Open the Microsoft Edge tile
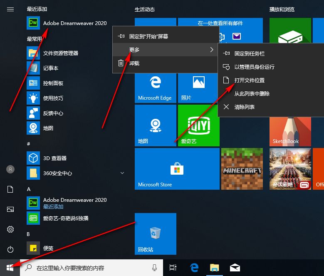Image resolution: width=324 pixels, height=276 pixels. point(156,88)
